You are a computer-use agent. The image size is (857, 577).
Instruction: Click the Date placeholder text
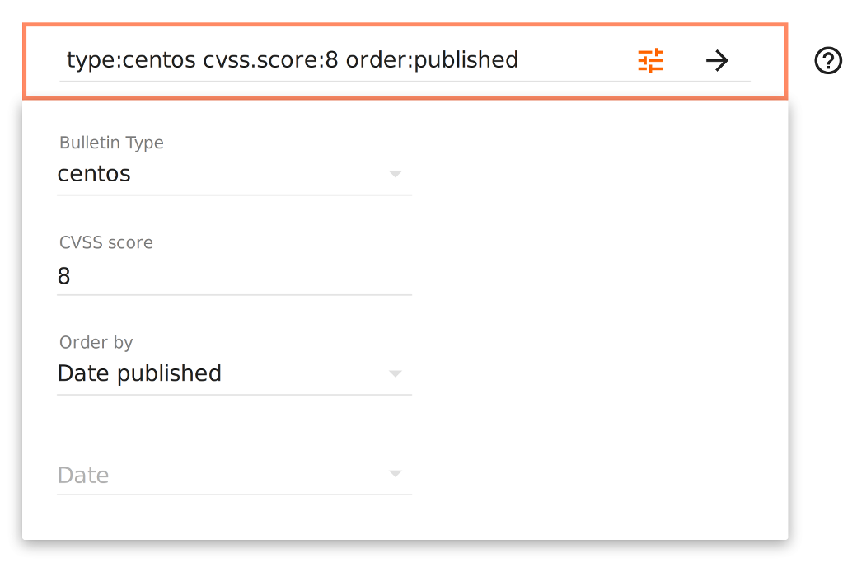(83, 476)
